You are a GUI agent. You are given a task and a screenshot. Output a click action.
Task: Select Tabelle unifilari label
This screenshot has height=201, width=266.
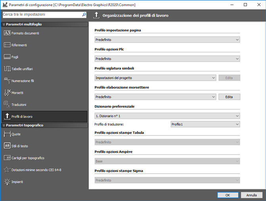(x=22, y=69)
